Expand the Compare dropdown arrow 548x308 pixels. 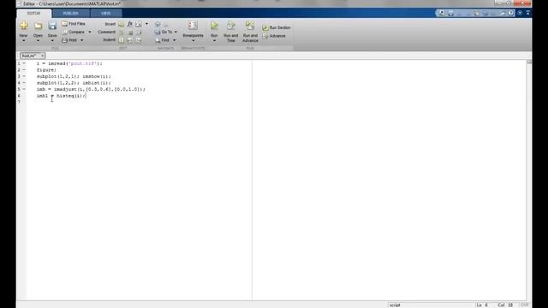90,33
